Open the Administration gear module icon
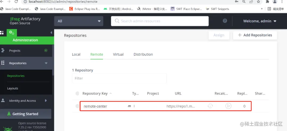This screenshot has width=287, height=131. point(12,33)
